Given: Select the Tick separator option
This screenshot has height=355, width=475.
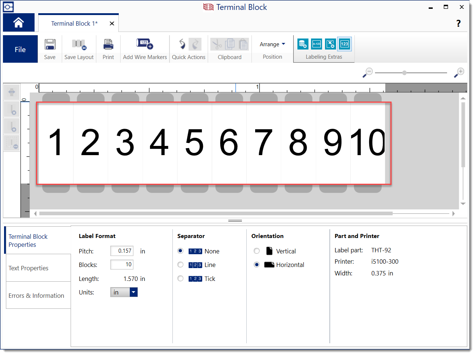Looking at the screenshot, I should point(181,279).
